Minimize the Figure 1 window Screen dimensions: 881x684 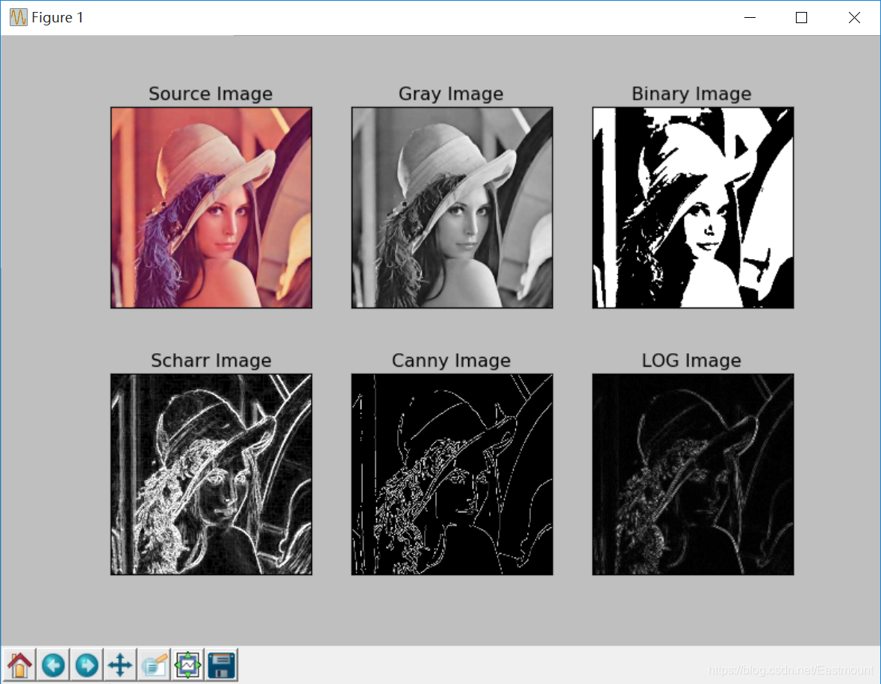(750, 17)
